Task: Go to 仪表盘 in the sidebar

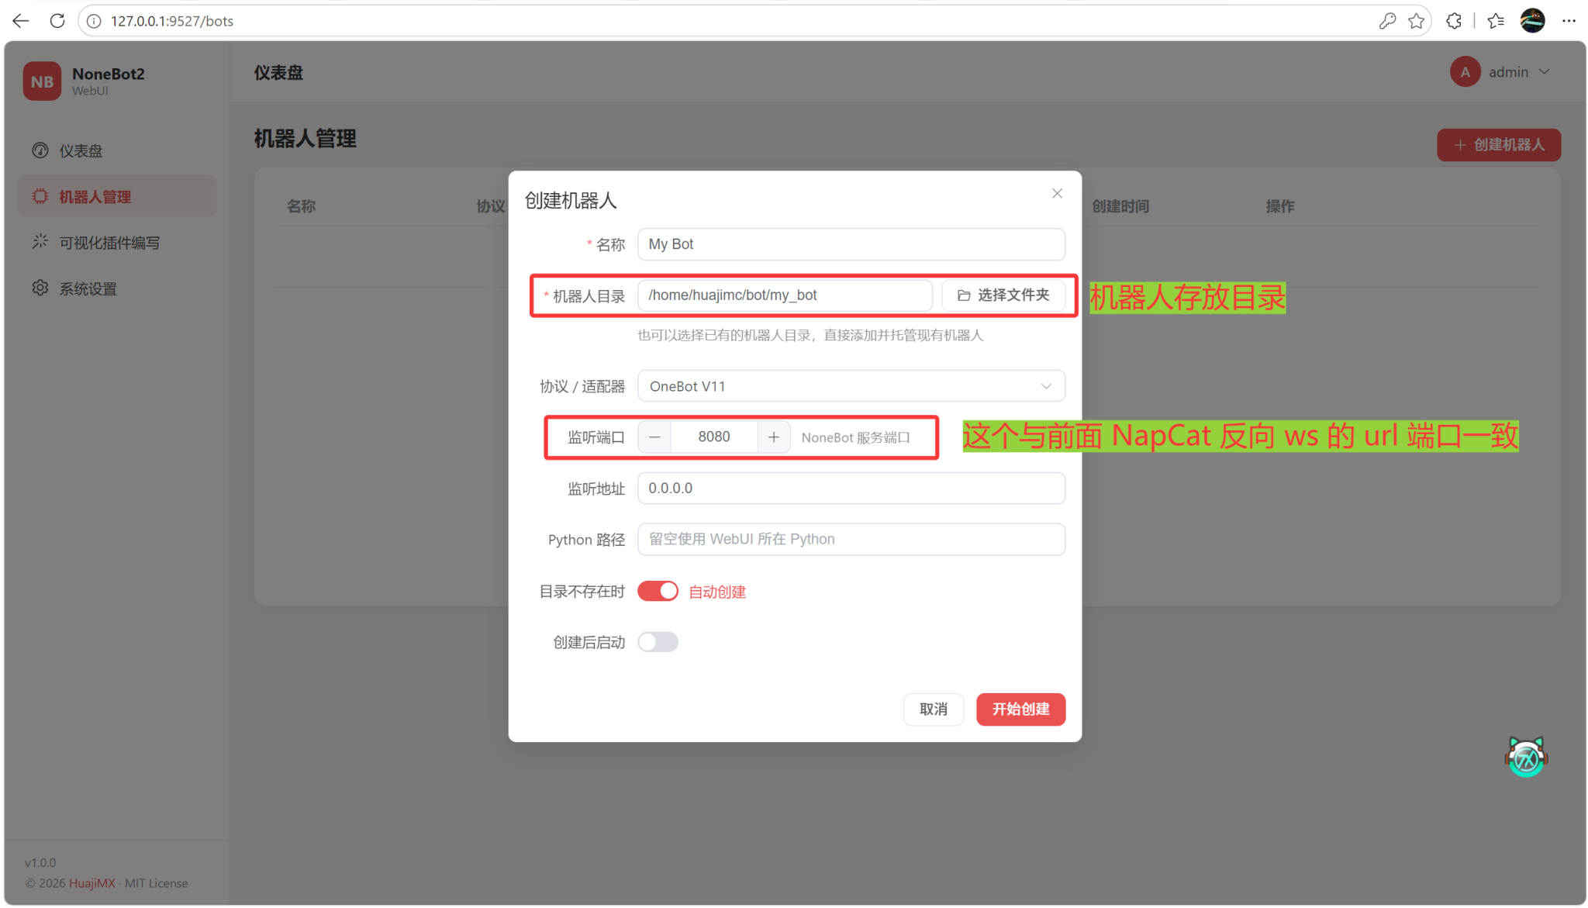Action: pos(116,150)
